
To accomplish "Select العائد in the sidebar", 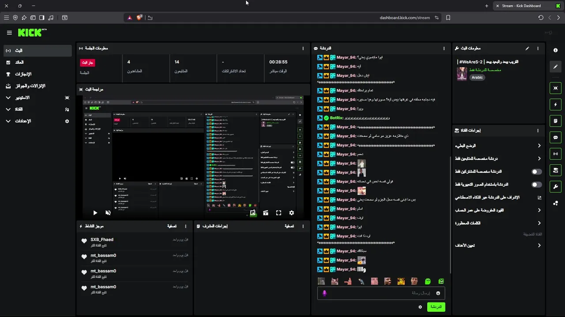I will [x=38, y=63].
